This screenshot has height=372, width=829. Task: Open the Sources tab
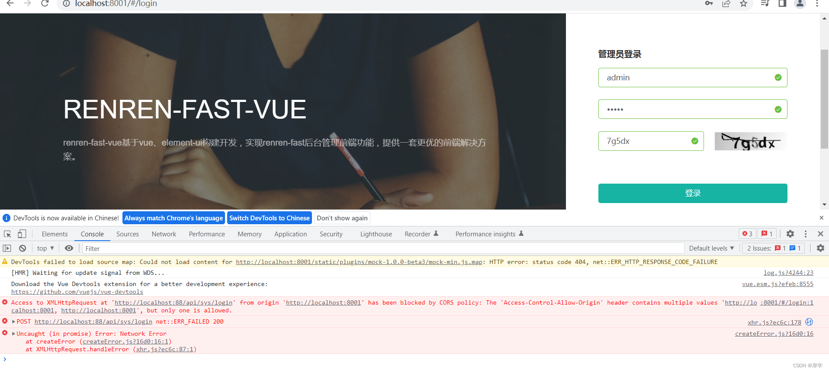[128, 234]
